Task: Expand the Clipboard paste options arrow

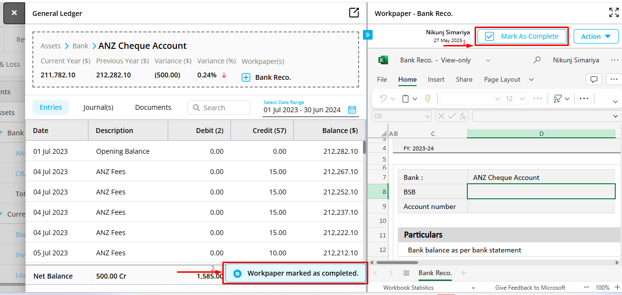Action: coord(416,99)
